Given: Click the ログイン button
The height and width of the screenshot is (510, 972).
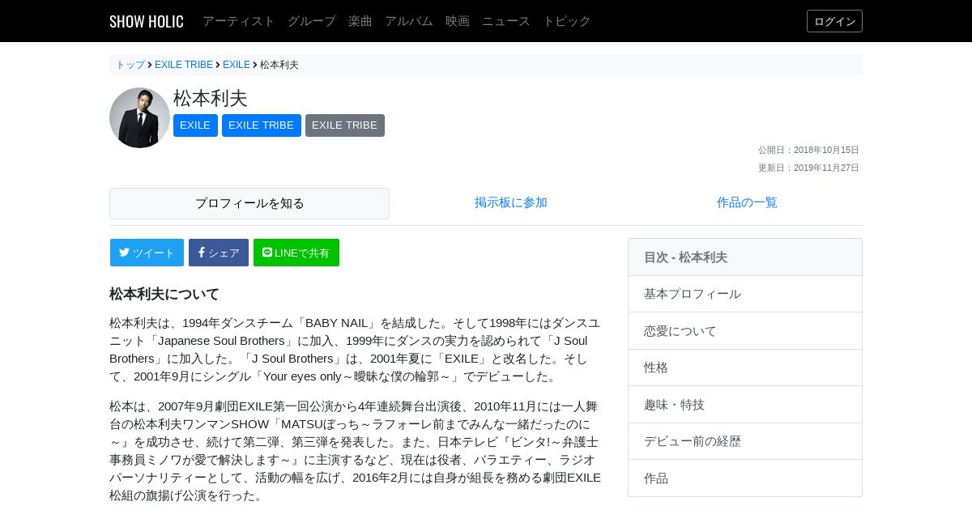Looking at the screenshot, I should pyautogui.click(x=834, y=21).
